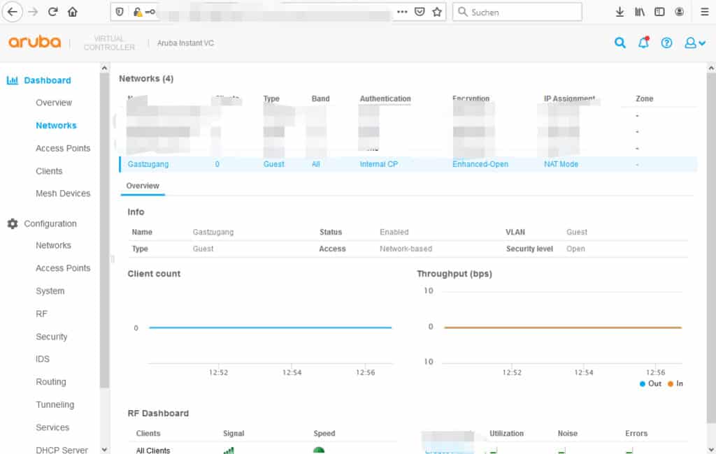This screenshot has width=716, height=454.
Task: Open the user account dropdown
Action: point(695,43)
